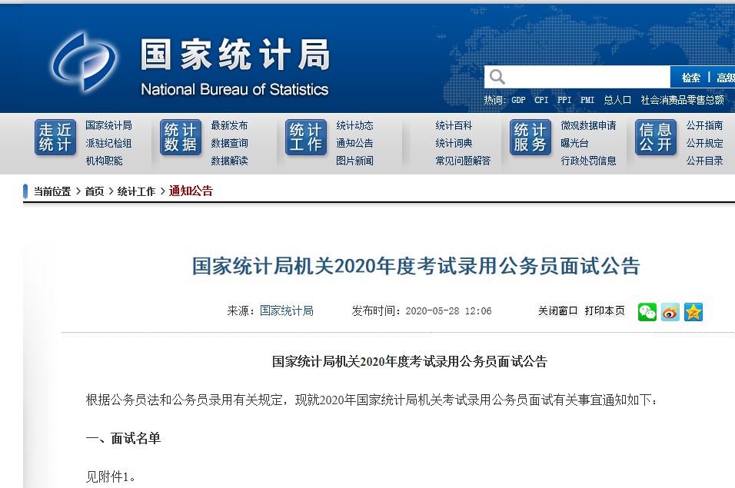735x488 pixels.
Task: Select PPI hot keyword
Action: (x=564, y=100)
